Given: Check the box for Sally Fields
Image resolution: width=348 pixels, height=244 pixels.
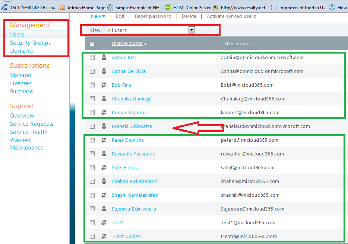Looking at the screenshot, I should click(92, 167).
